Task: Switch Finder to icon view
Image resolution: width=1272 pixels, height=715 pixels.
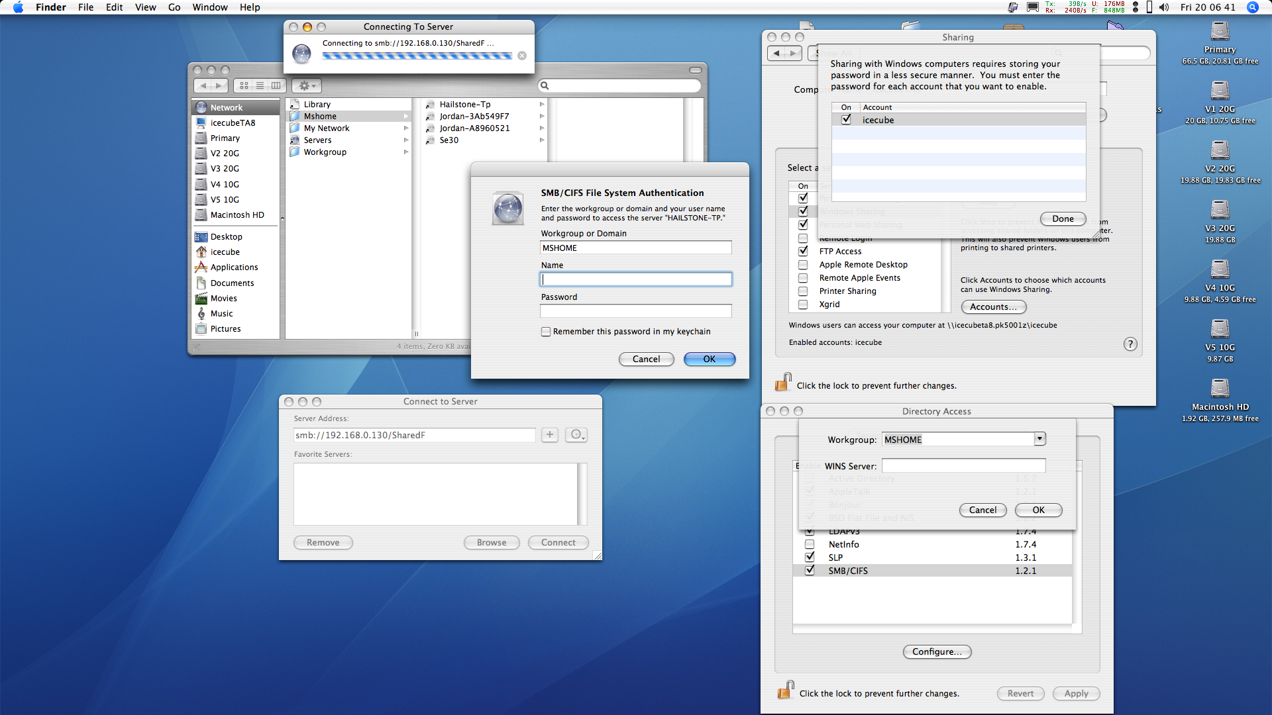Action: (x=244, y=85)
